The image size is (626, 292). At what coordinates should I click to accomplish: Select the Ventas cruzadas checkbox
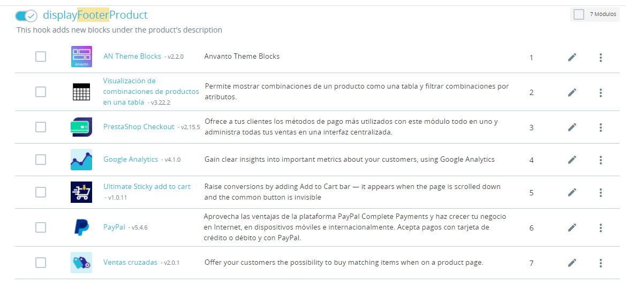point(40,263)
